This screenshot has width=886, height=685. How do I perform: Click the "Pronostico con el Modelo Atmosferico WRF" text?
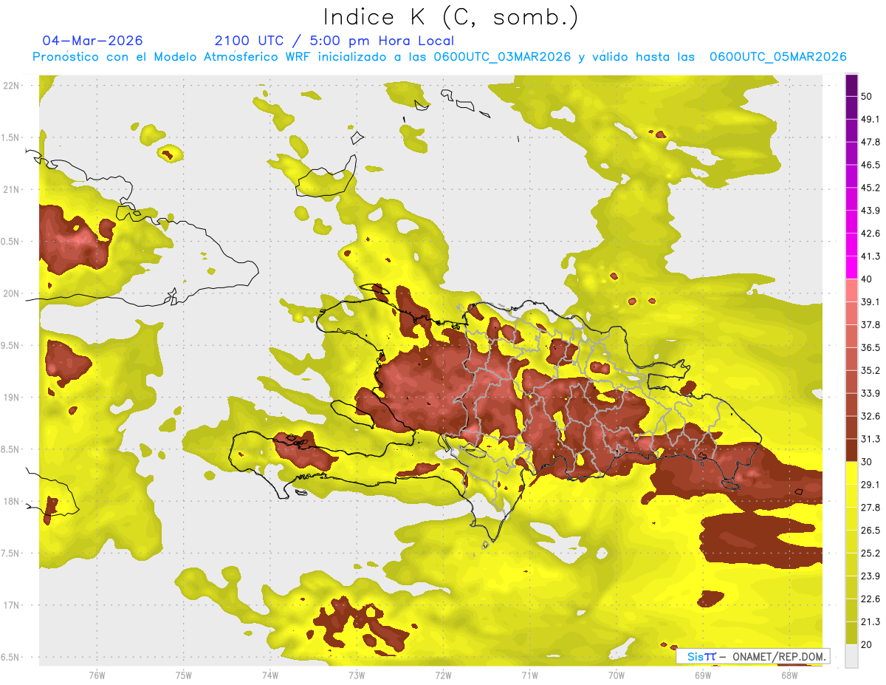(174, 57)
